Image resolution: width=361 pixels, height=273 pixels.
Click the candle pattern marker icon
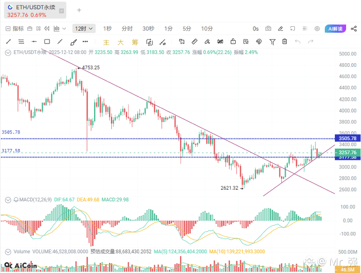[x=220, y=42]
